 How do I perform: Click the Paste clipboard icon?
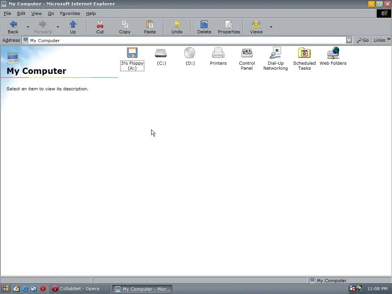tap(150, 24)
